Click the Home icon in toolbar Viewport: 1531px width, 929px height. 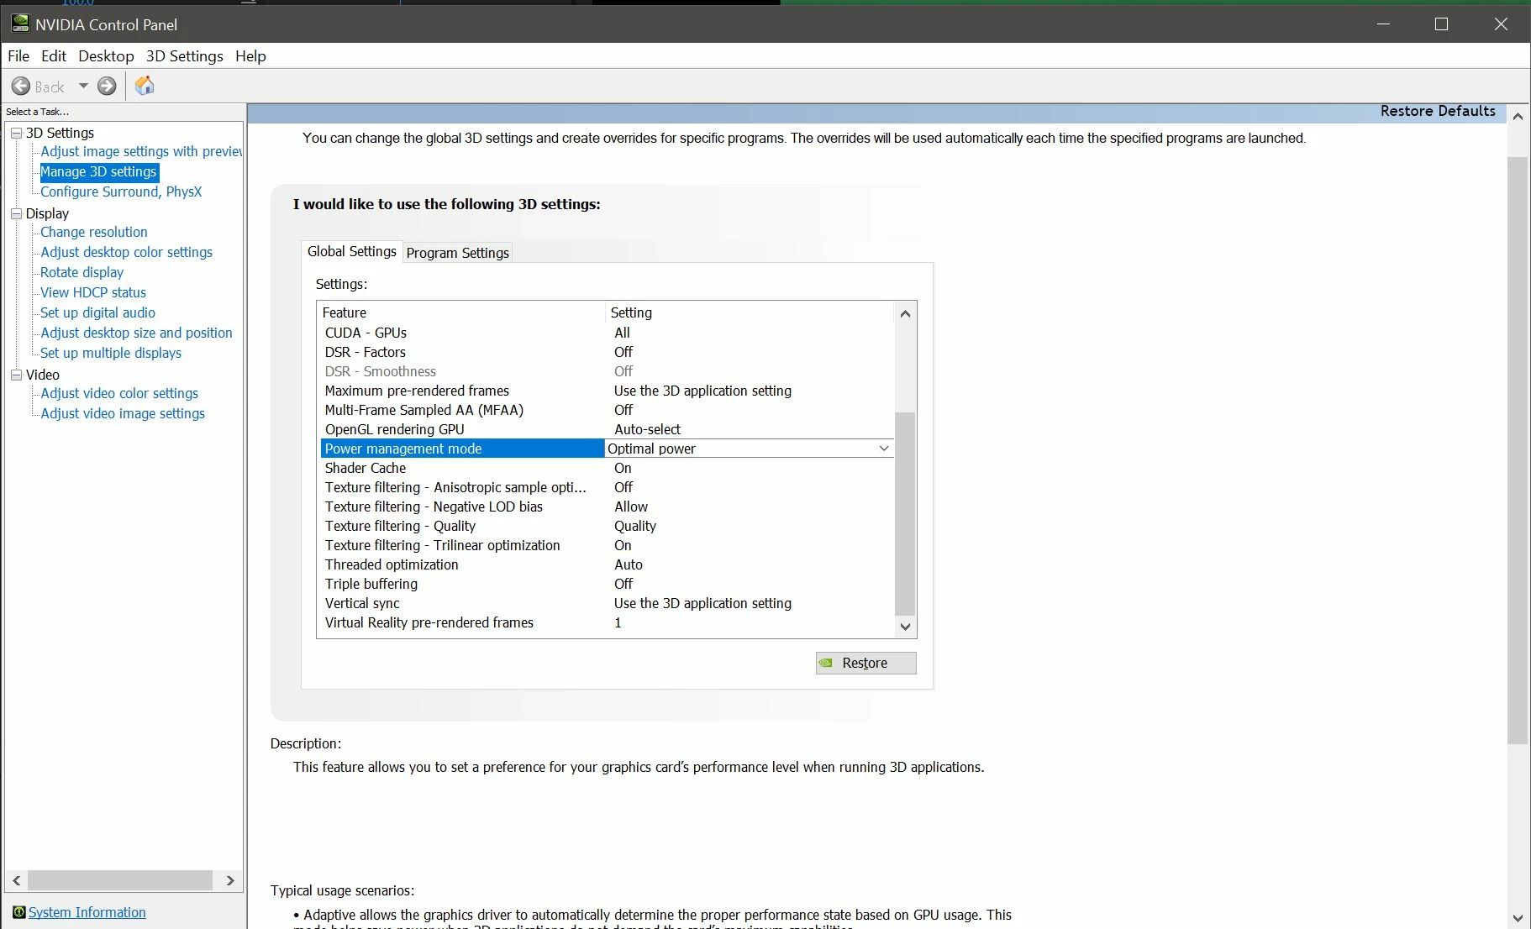(145, 86)
